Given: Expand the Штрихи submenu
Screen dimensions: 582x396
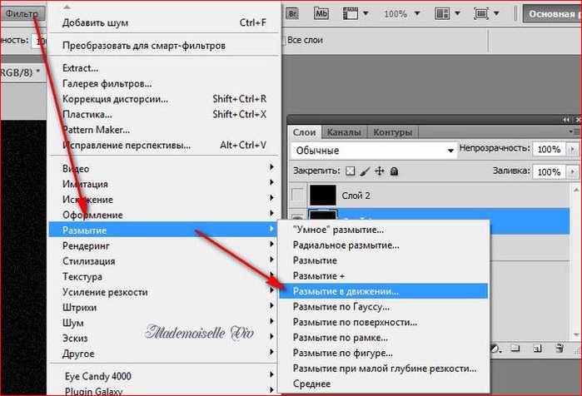Looking at the screenshot, I should pos(164,307).
